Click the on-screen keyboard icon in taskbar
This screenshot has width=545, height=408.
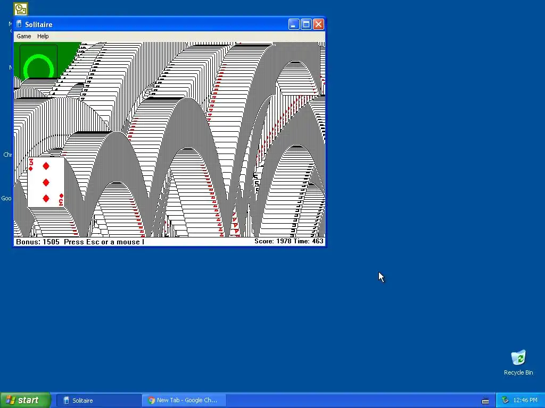pyautogui.click(x=485, y=401)
